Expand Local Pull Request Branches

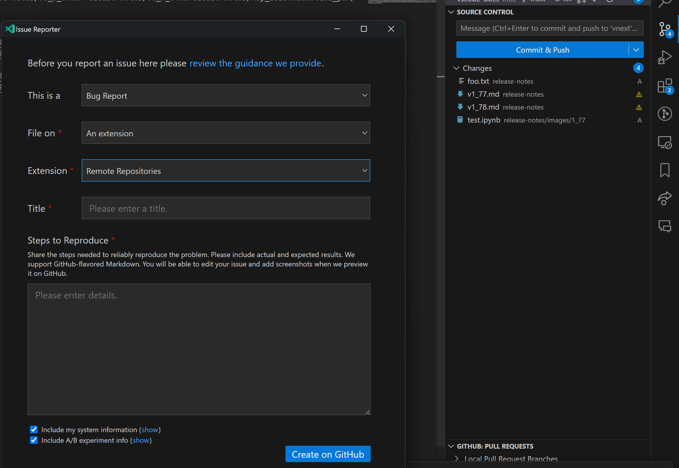point(457,458)
